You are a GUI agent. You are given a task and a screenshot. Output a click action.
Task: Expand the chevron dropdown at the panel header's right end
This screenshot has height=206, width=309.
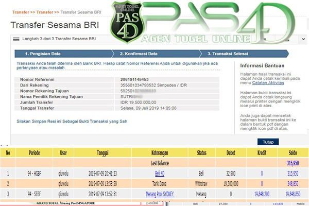[303, 39]
